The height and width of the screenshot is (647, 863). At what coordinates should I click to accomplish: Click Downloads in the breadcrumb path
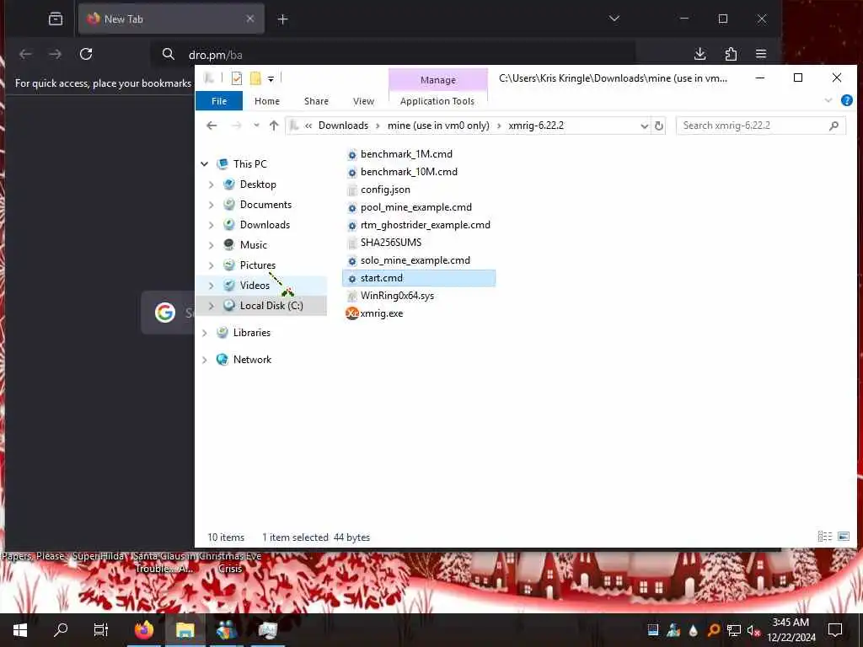pos(343,126)
